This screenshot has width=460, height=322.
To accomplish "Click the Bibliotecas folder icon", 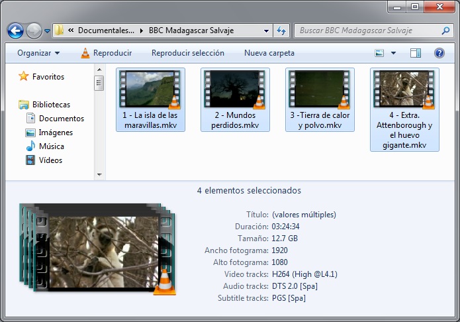I will point(23,105).
